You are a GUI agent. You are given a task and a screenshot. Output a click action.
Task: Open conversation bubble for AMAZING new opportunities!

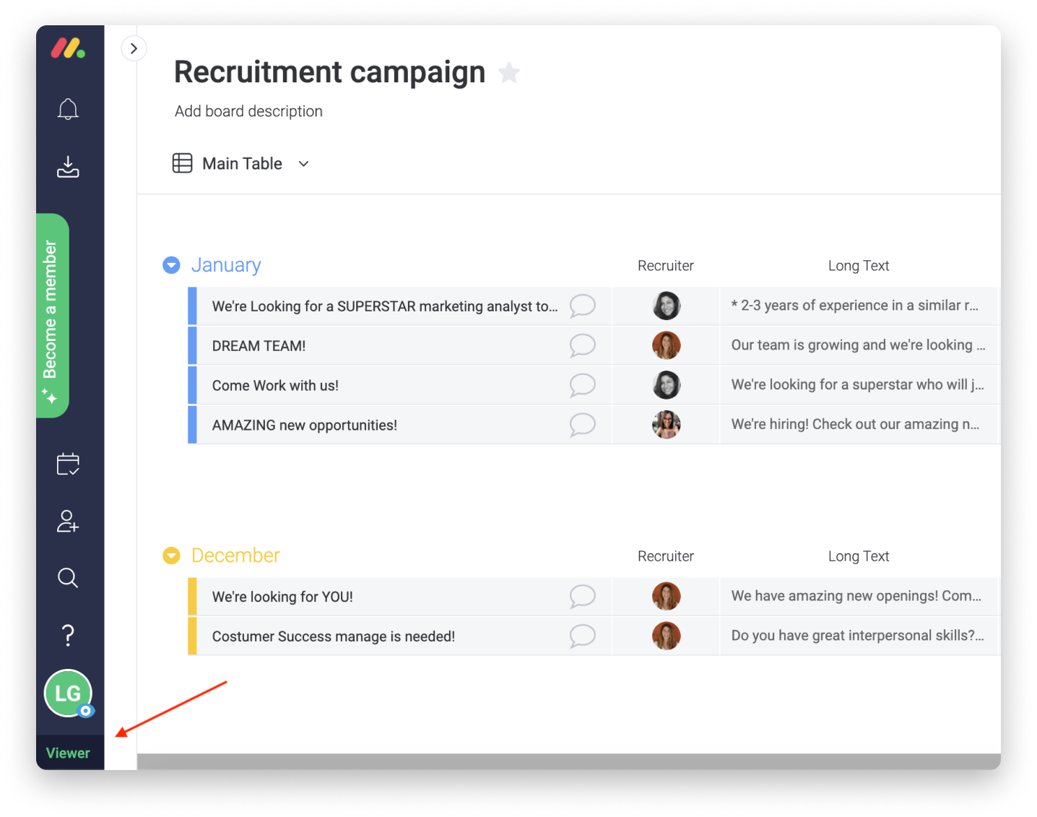pyautogui.click(x=582, y=425)
